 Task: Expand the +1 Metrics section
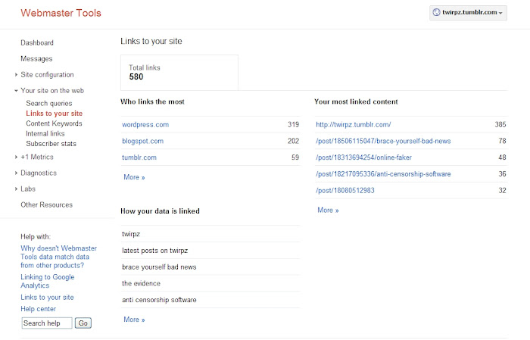click(37, 157)
